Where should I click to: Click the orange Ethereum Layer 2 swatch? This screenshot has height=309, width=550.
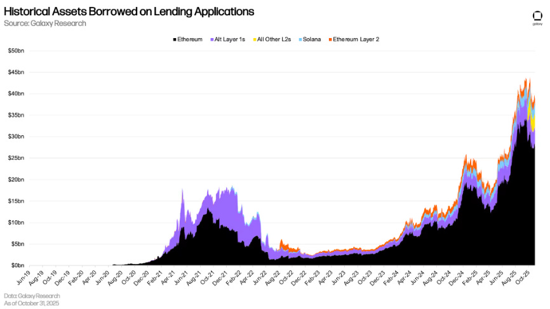[x=330, y=39]
